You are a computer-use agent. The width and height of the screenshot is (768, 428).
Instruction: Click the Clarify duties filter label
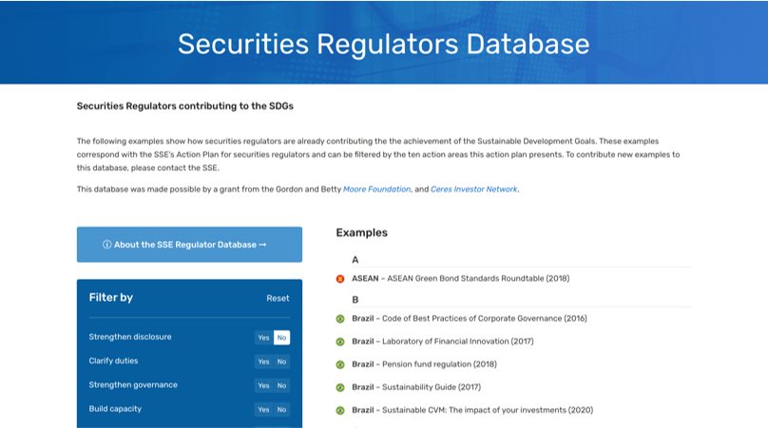(113, 361)
